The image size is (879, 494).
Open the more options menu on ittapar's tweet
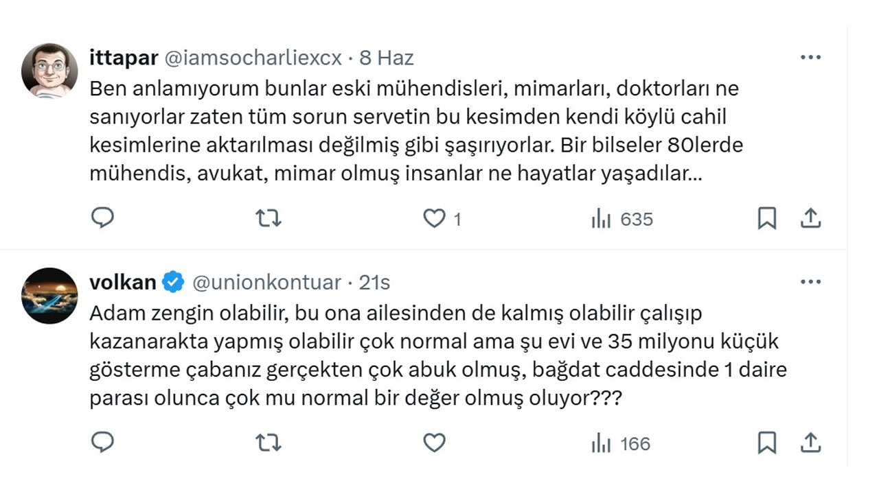click(811, 57)
